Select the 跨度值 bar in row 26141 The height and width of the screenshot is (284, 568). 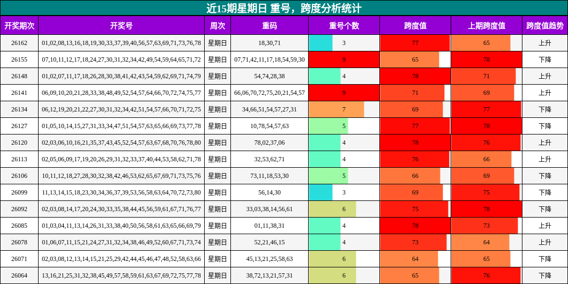[412, 93]
